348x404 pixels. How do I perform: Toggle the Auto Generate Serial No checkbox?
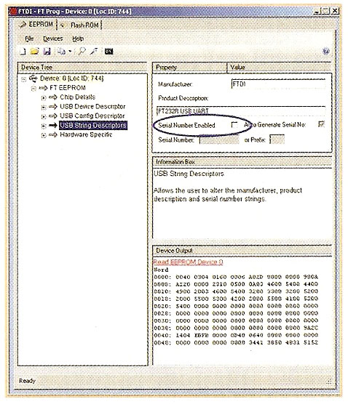click(321, 124)
